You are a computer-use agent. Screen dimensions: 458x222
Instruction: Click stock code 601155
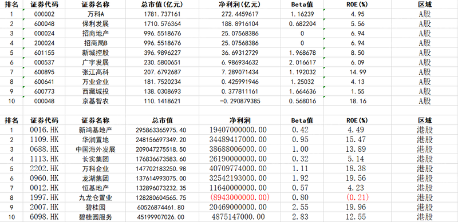tap(44, 53)
